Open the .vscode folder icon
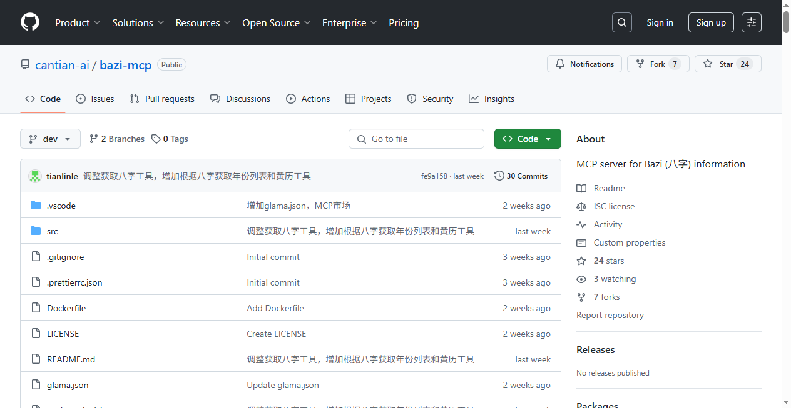The height and width of the screenshot is (408, 791). pos(36,206)
